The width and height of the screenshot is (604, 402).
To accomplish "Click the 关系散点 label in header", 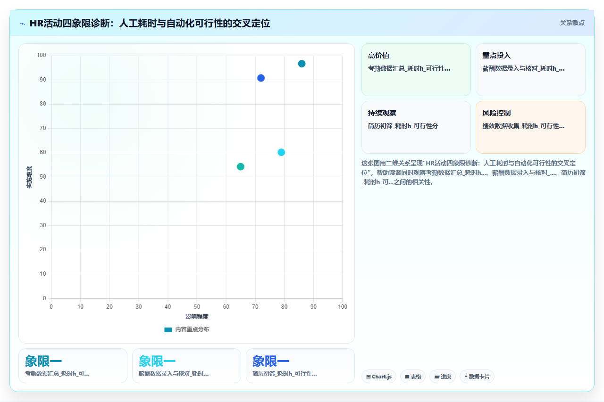I will [572, 23].
